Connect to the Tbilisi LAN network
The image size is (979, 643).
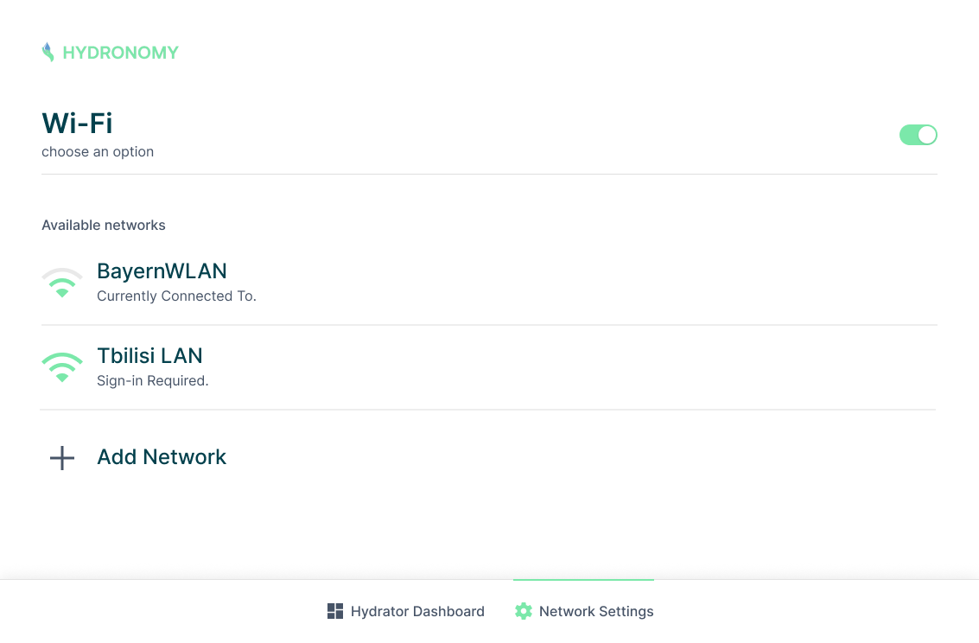149,356
